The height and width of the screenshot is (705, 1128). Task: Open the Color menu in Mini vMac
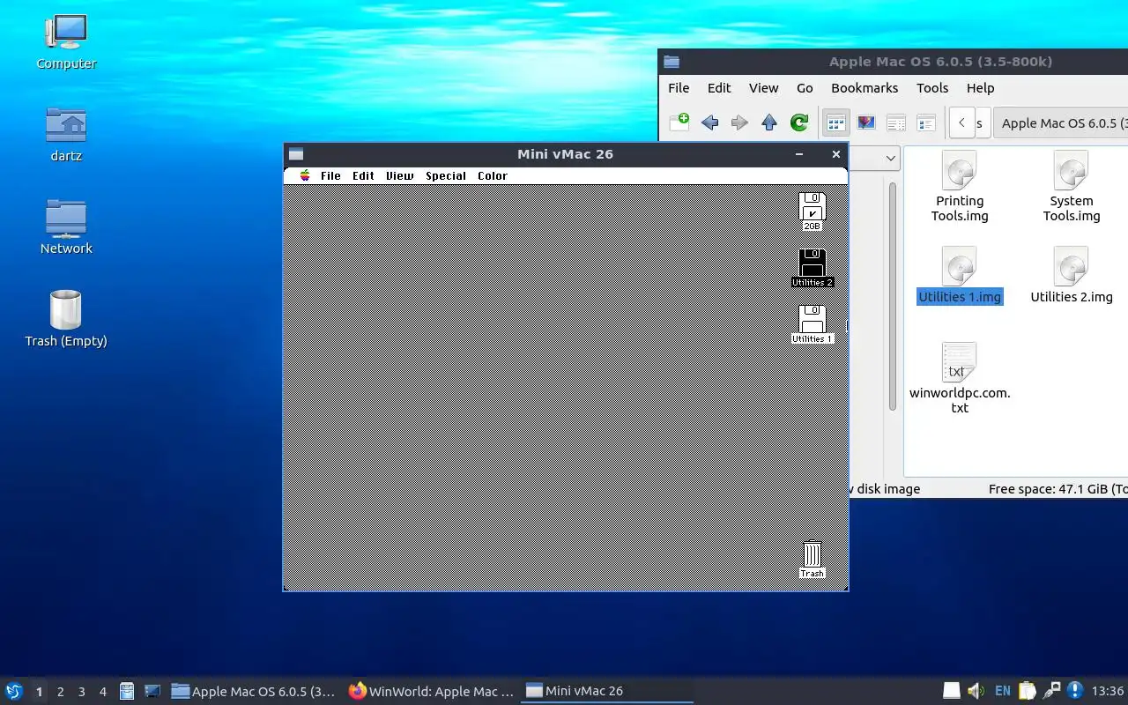tap(493, 175)
